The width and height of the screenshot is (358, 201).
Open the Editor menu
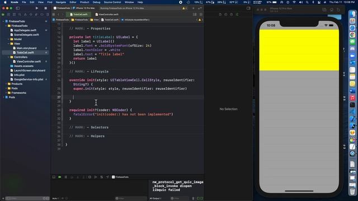(73, 2)
